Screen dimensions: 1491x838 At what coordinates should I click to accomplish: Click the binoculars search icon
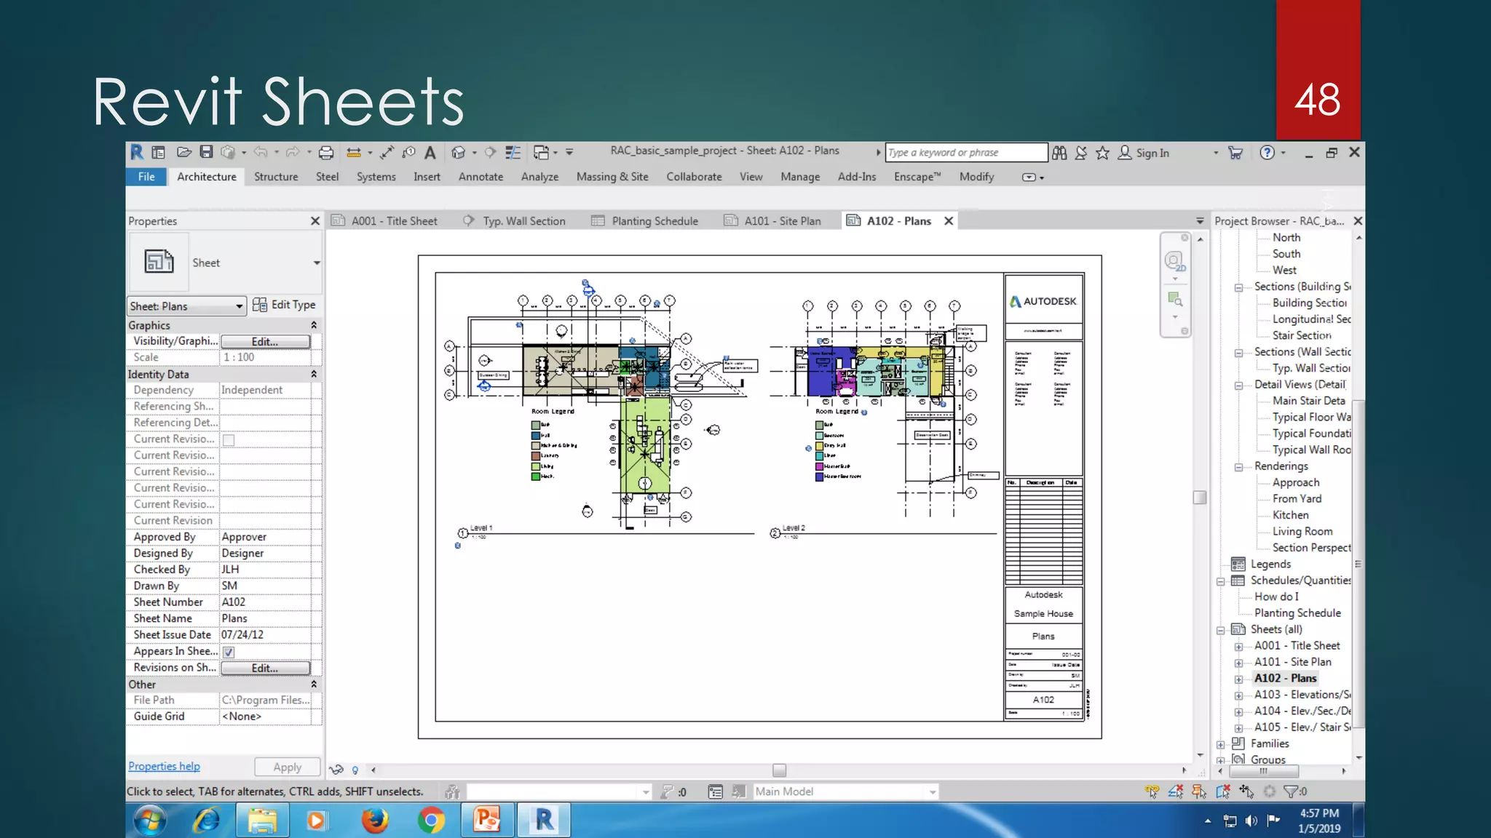(1059, 153)
